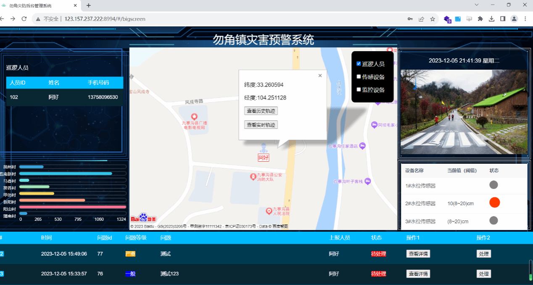
Task: Open the browser extensions puzzle icon
Action: (480, 19)
